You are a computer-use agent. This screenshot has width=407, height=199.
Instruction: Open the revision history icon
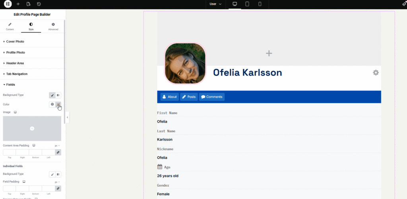39,4
